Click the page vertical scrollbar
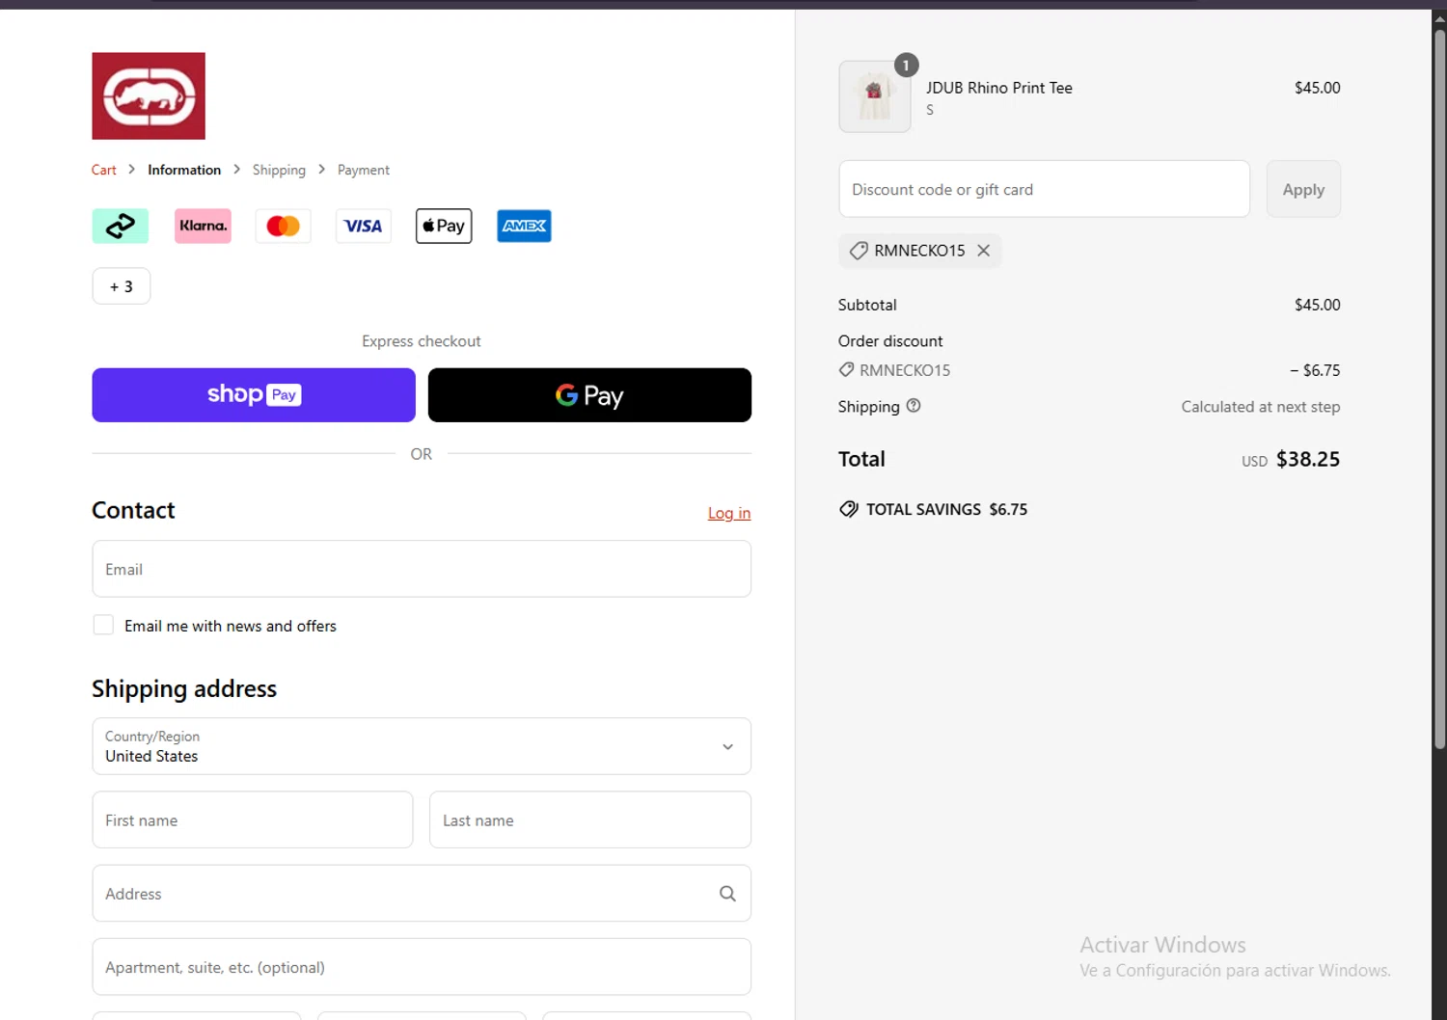Viewport: 1447px width, 1020px height. click(1439, 389)
